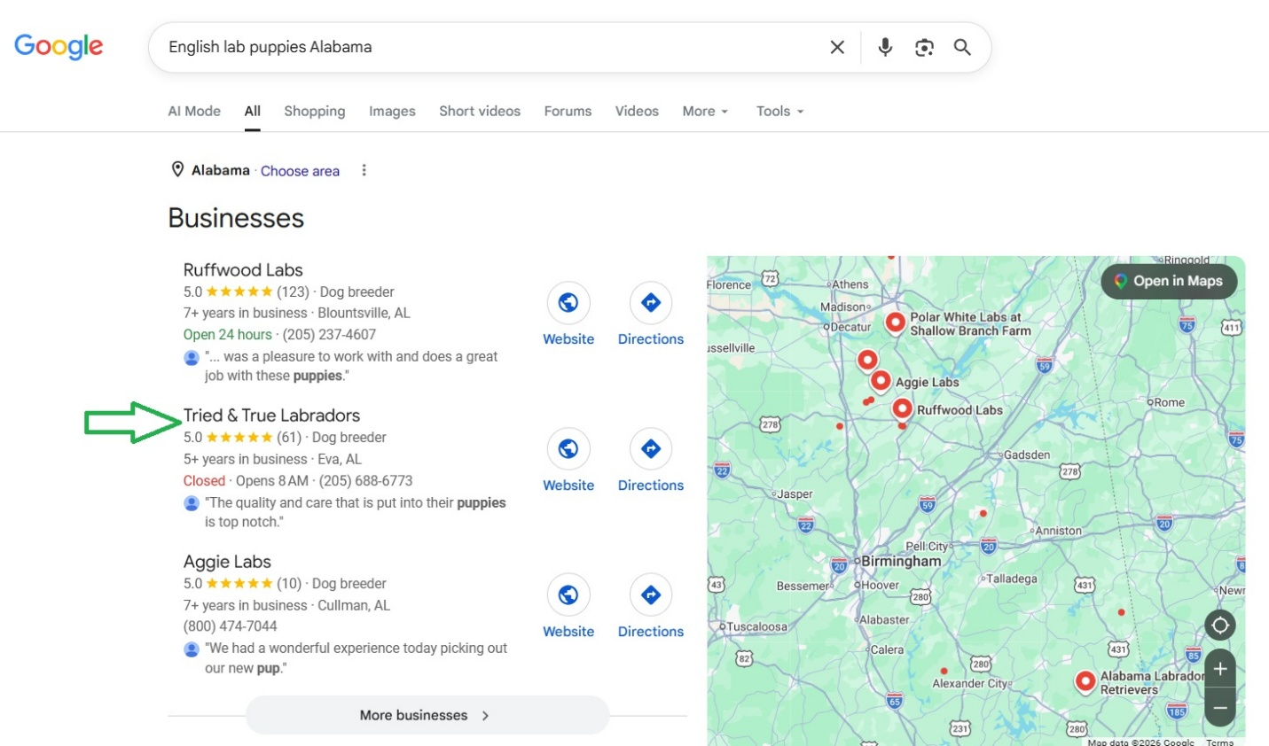Click the Ruffwood Labs review snippet
This screenshot has height=746, width=1269.
point(351,366)
